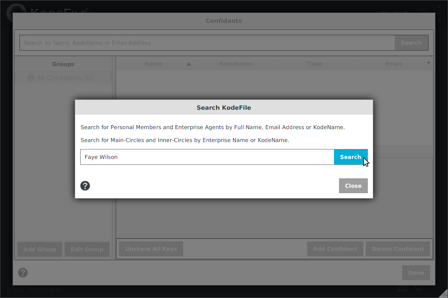Focus the Faye Wilson search field
This screenshot has width=448, height=298.
pyautogui.click(x=207, y=157)
